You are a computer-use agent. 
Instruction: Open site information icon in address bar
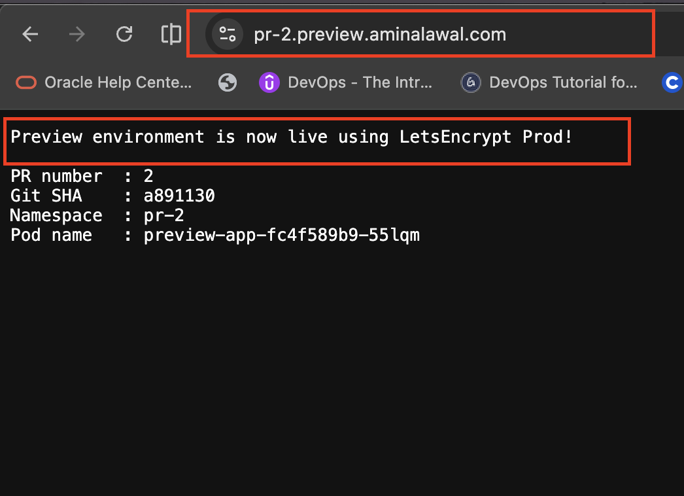[x=228, y=34]
